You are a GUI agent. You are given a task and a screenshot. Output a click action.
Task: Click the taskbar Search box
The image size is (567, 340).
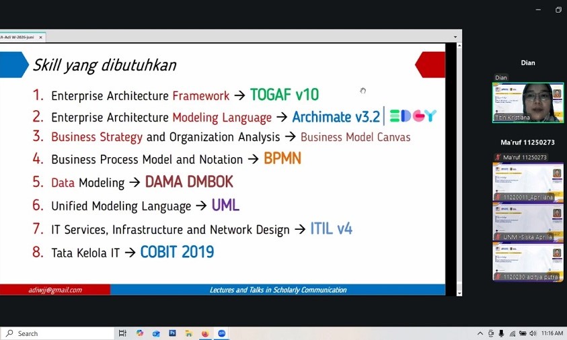pos(57,333)
